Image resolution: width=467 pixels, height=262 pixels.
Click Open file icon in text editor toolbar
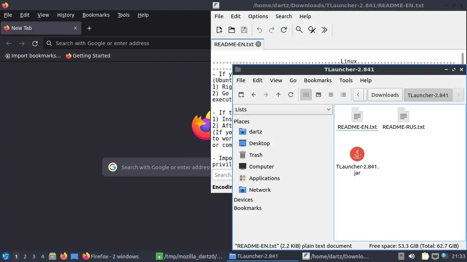[x=232, y=30]
